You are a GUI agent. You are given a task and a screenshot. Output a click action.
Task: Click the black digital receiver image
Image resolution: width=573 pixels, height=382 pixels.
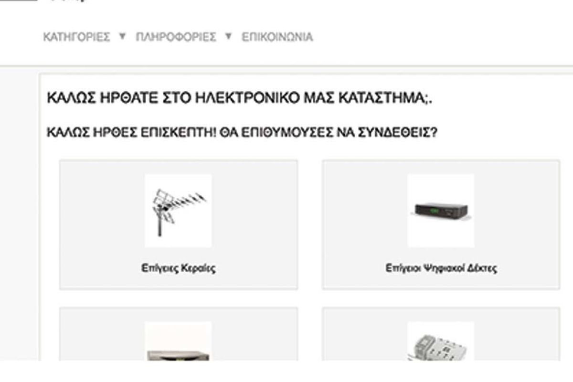click(x=441, y=211)
